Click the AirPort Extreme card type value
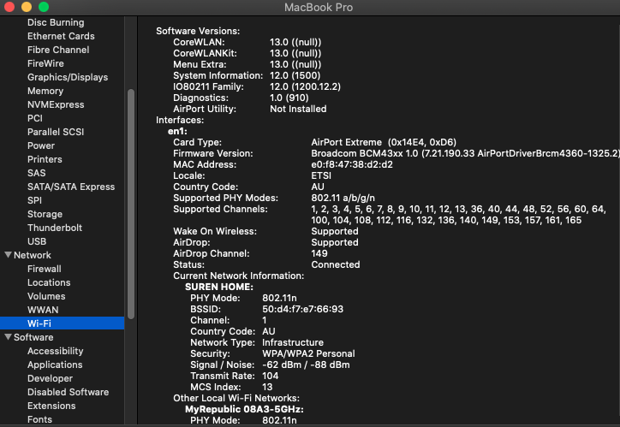This screenshot has height=427, width=620. tap(384, 143)
